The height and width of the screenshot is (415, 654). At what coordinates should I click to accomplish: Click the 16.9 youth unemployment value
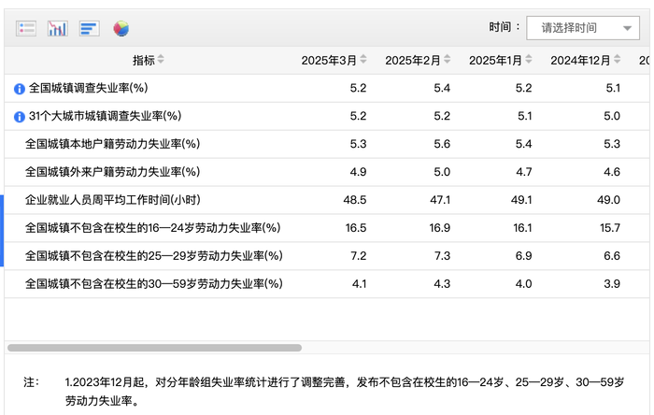point(440,228)
